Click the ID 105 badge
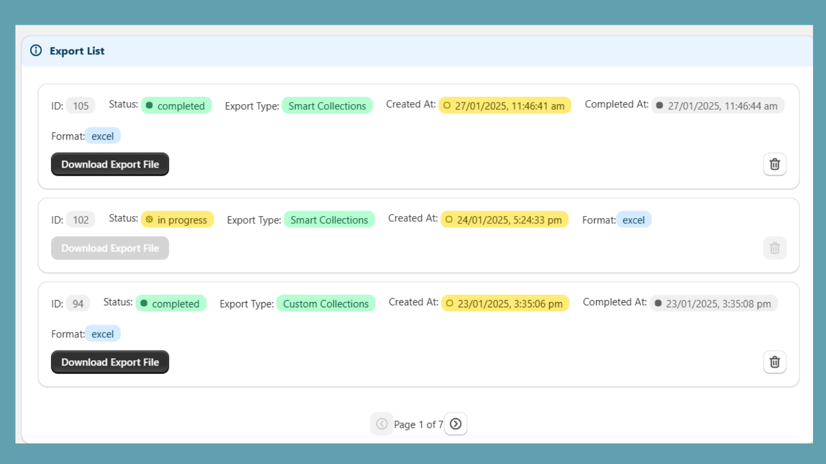 coord(81,106)
